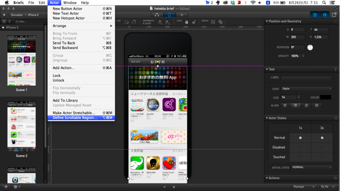Select the Touched 2x actor state
The width and height of the screenshot is (340, 191).
click(322, 157)
